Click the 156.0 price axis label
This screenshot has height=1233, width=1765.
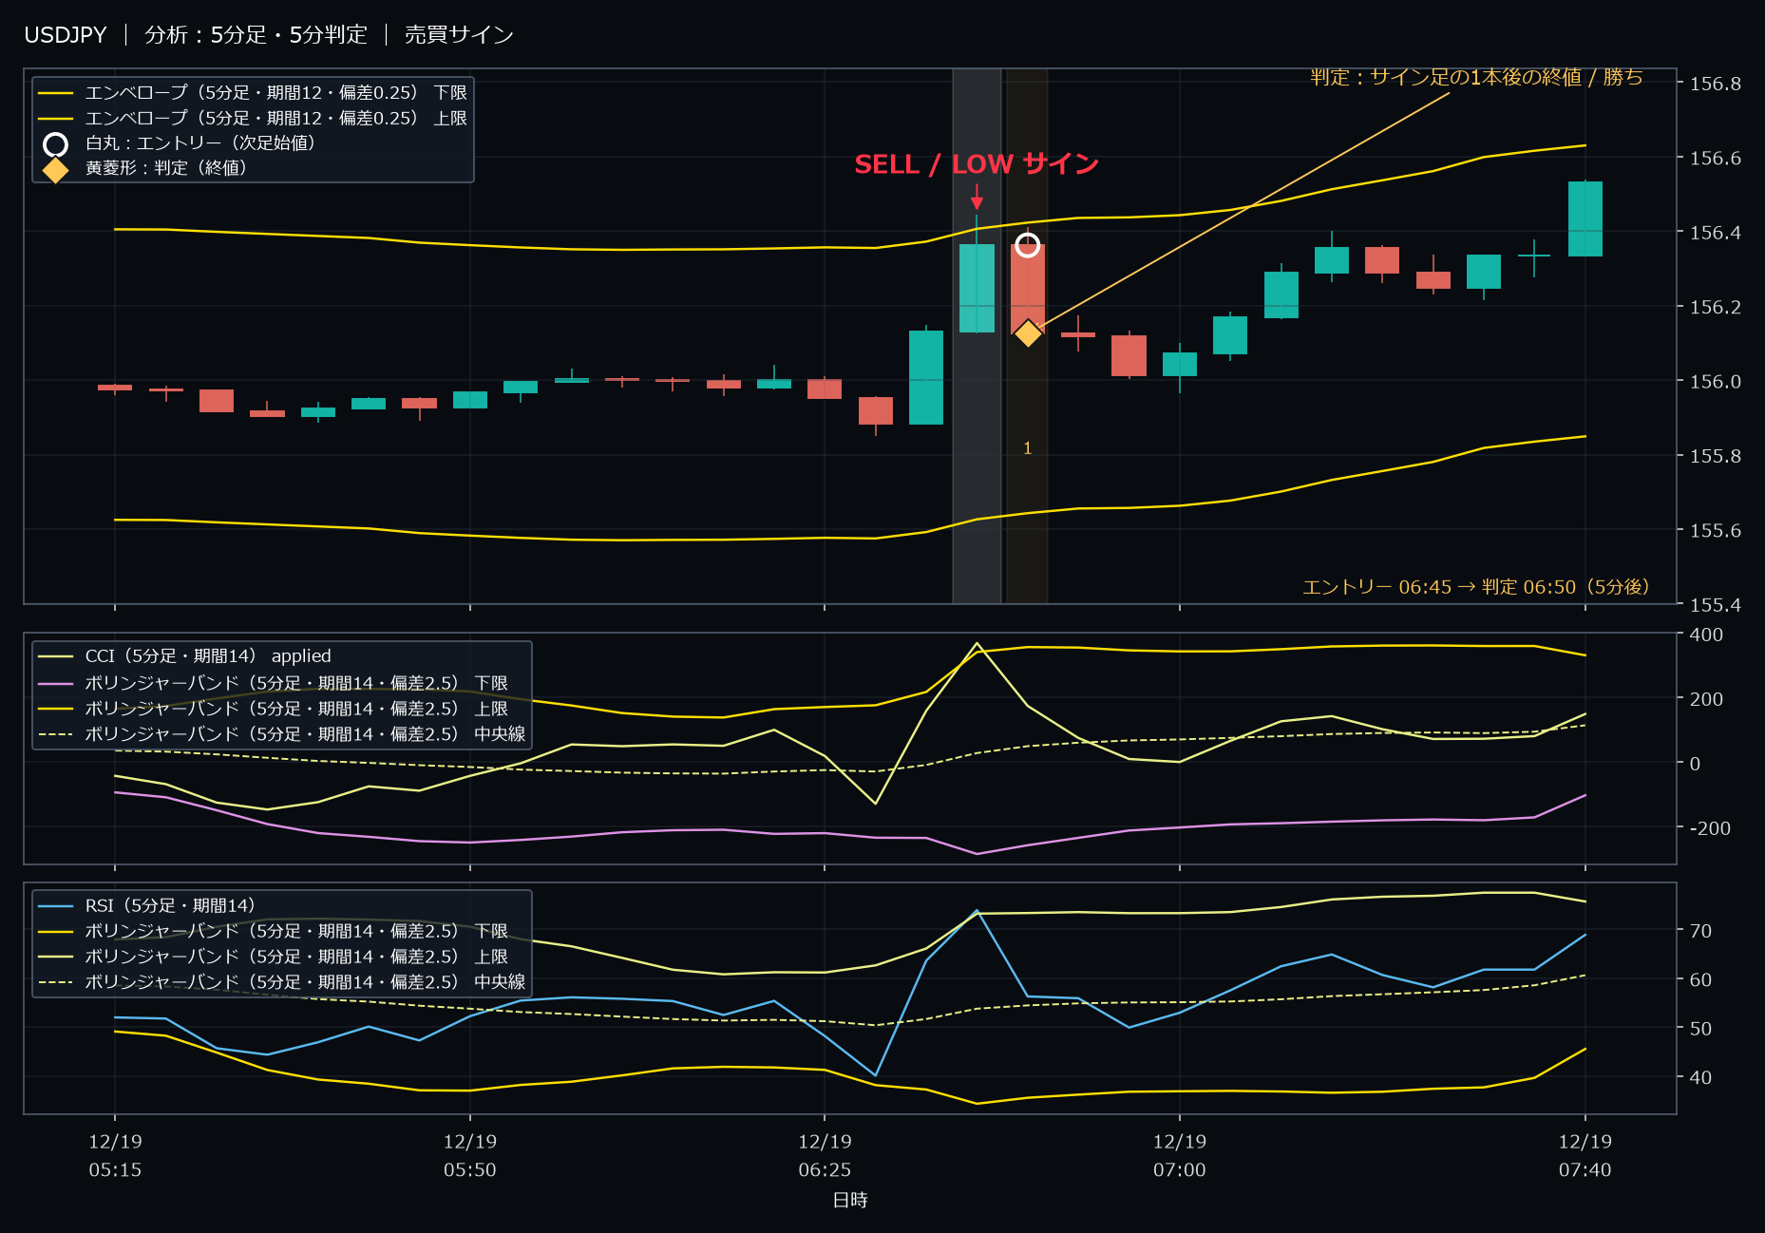pyautogui.click(x=1716, y=382)
